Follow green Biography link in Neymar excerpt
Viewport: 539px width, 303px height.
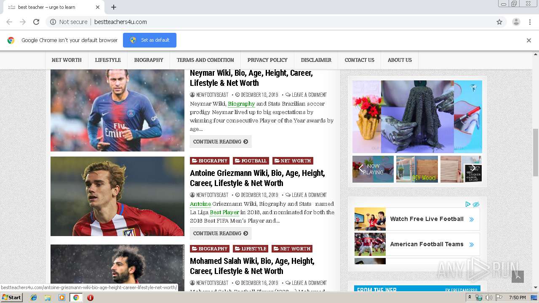tap(241, 104)
